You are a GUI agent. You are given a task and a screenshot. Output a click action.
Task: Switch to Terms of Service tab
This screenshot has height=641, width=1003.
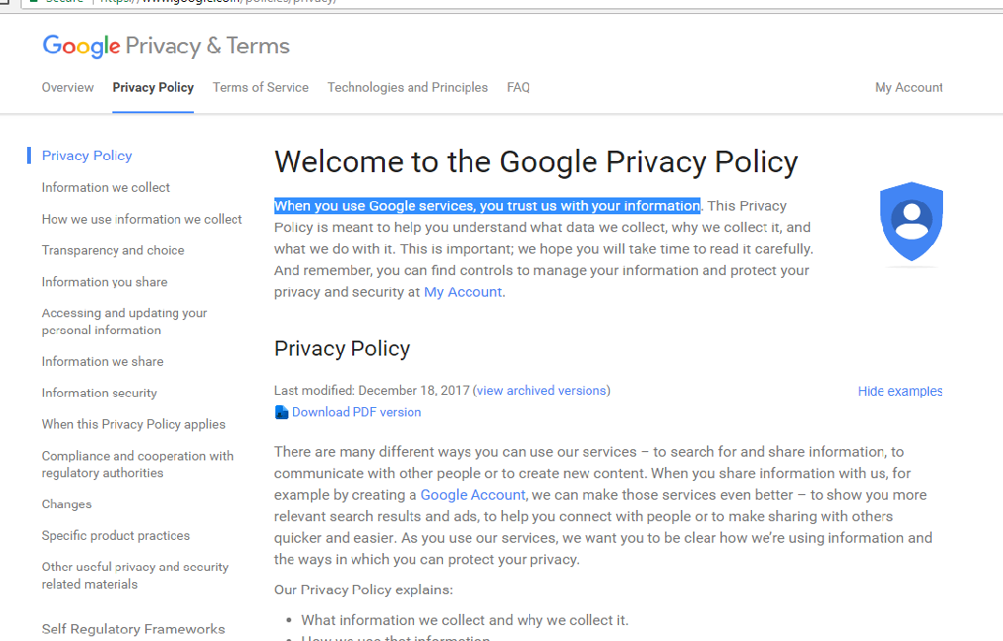tap(260, 87)
